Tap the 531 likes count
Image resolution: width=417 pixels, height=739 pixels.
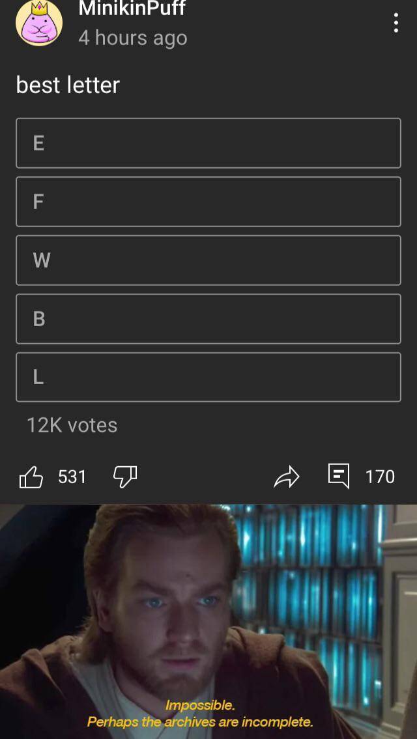[x=72, y=477]
